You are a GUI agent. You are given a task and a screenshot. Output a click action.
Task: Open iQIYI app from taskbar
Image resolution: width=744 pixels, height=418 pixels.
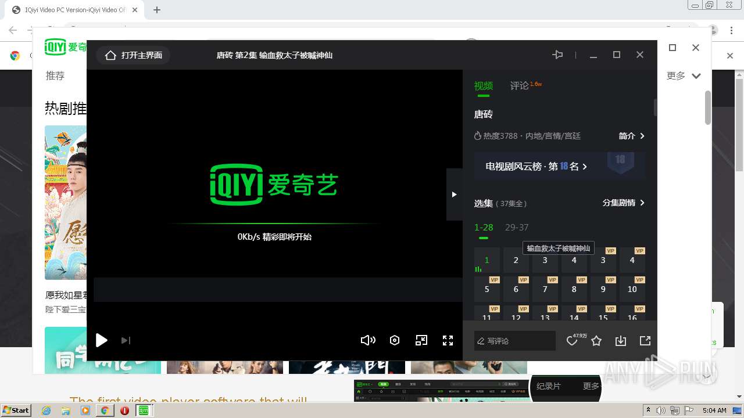(x=144, y=410)
